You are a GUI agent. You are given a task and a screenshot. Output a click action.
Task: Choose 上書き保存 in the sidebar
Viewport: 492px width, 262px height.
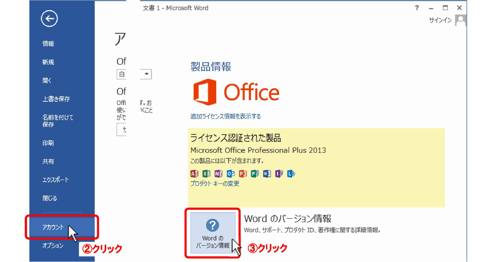coord(56,99)
